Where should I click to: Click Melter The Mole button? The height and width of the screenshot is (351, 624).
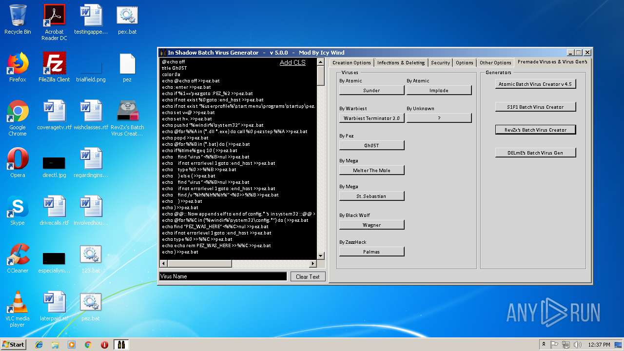coord(371,170)
